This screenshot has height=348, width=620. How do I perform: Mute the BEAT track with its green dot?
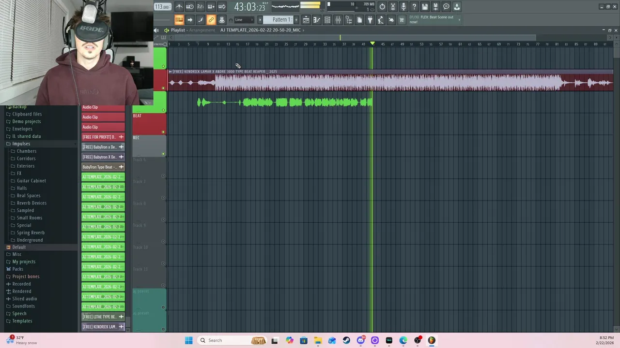pos(163,132)
